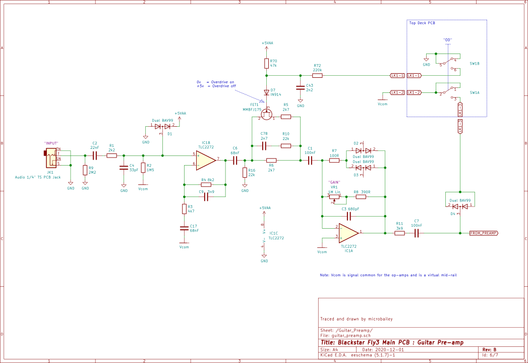Click the R70 47k resistor symbol
This screenshot has width=528, height=363.
coord(266,63)
